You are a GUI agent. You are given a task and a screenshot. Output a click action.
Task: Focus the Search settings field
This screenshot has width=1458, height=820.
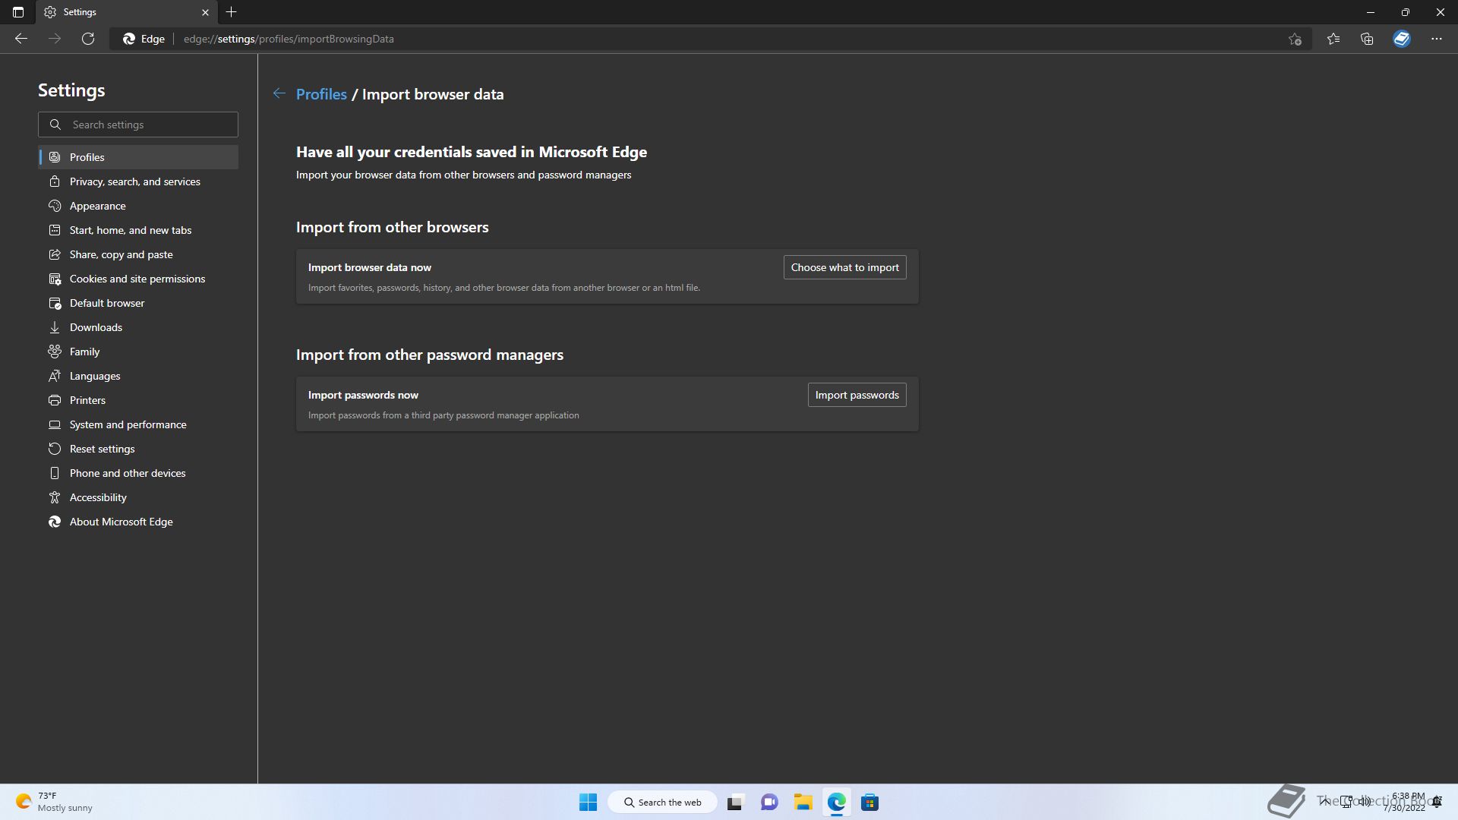pyautogui.click(x=138, y=125)
